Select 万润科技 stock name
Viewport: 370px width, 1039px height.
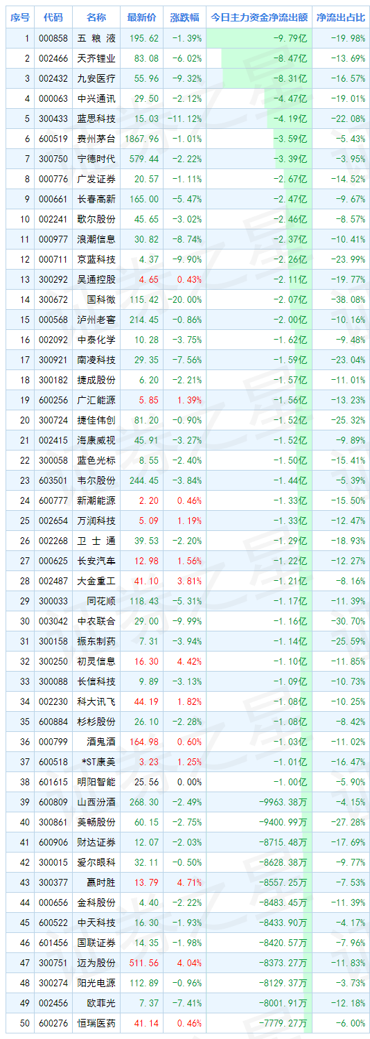pos(97,520)
